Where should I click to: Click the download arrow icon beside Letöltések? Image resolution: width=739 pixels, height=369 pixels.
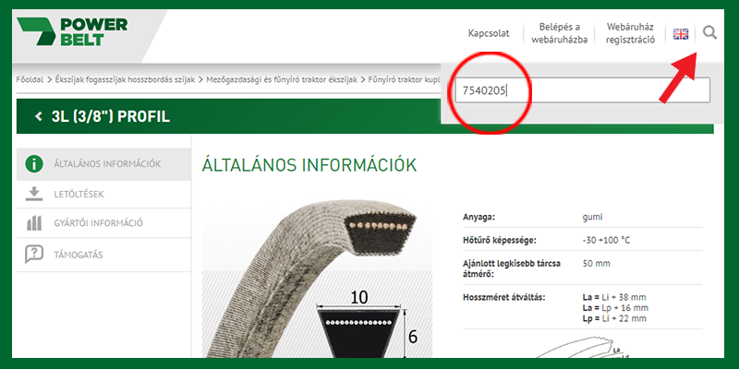pos(34,194)
